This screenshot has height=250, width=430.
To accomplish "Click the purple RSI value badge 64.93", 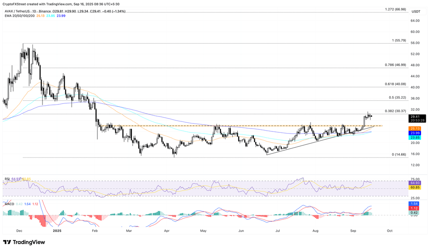I will (x=415, y=183).
